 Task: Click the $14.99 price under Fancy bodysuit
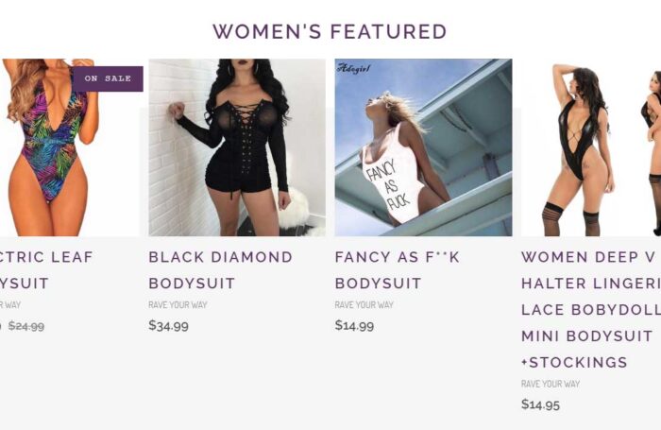[x=354, y=325]
